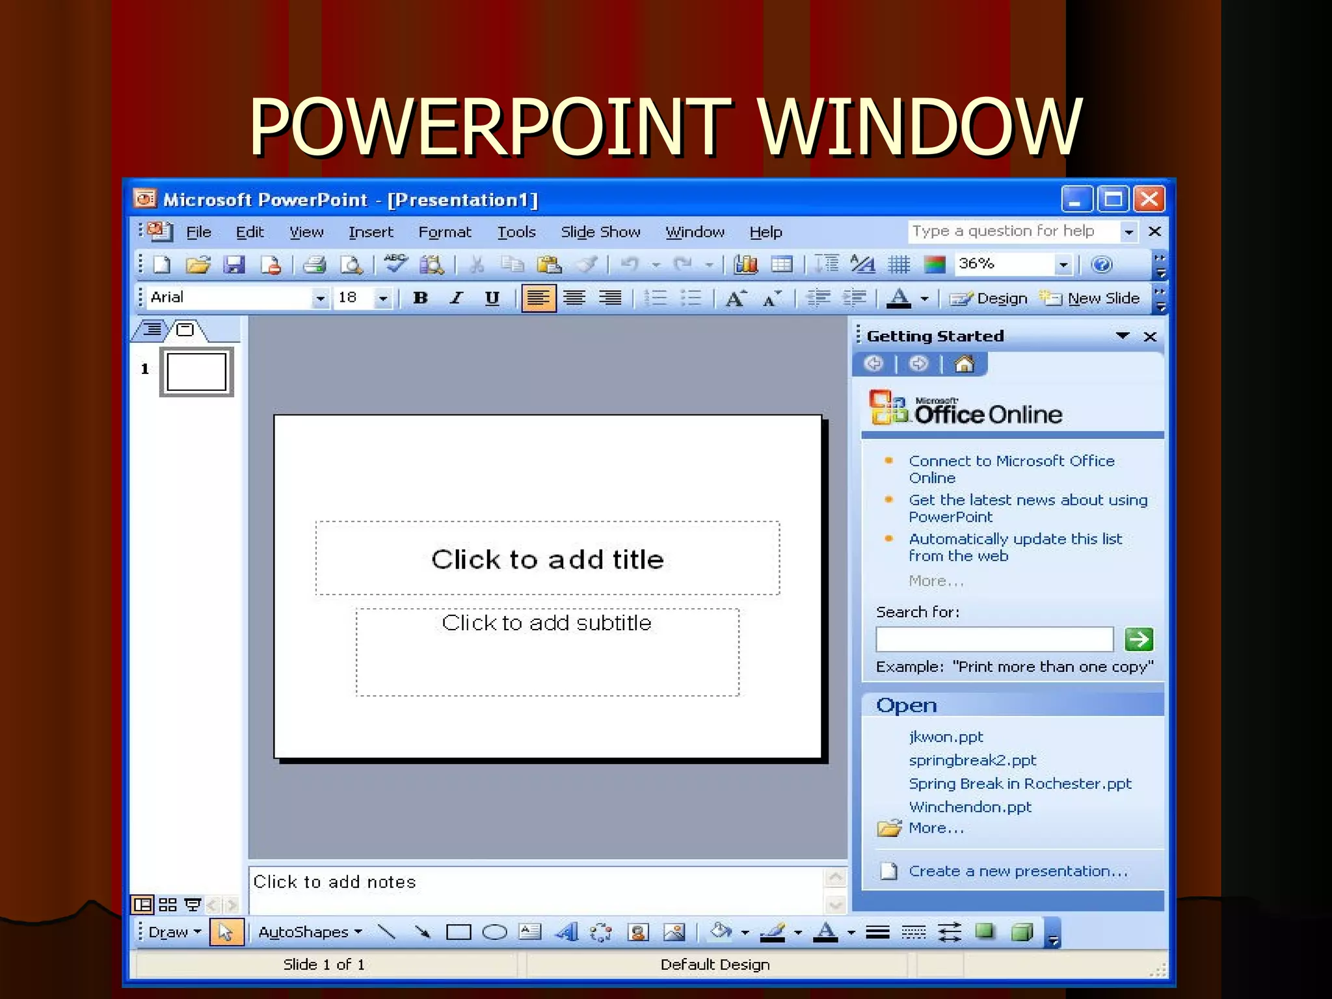Screen dimensions: 1332x999
Task: Open Print Preview with the magnifier page icon
Action: point(352,265)
